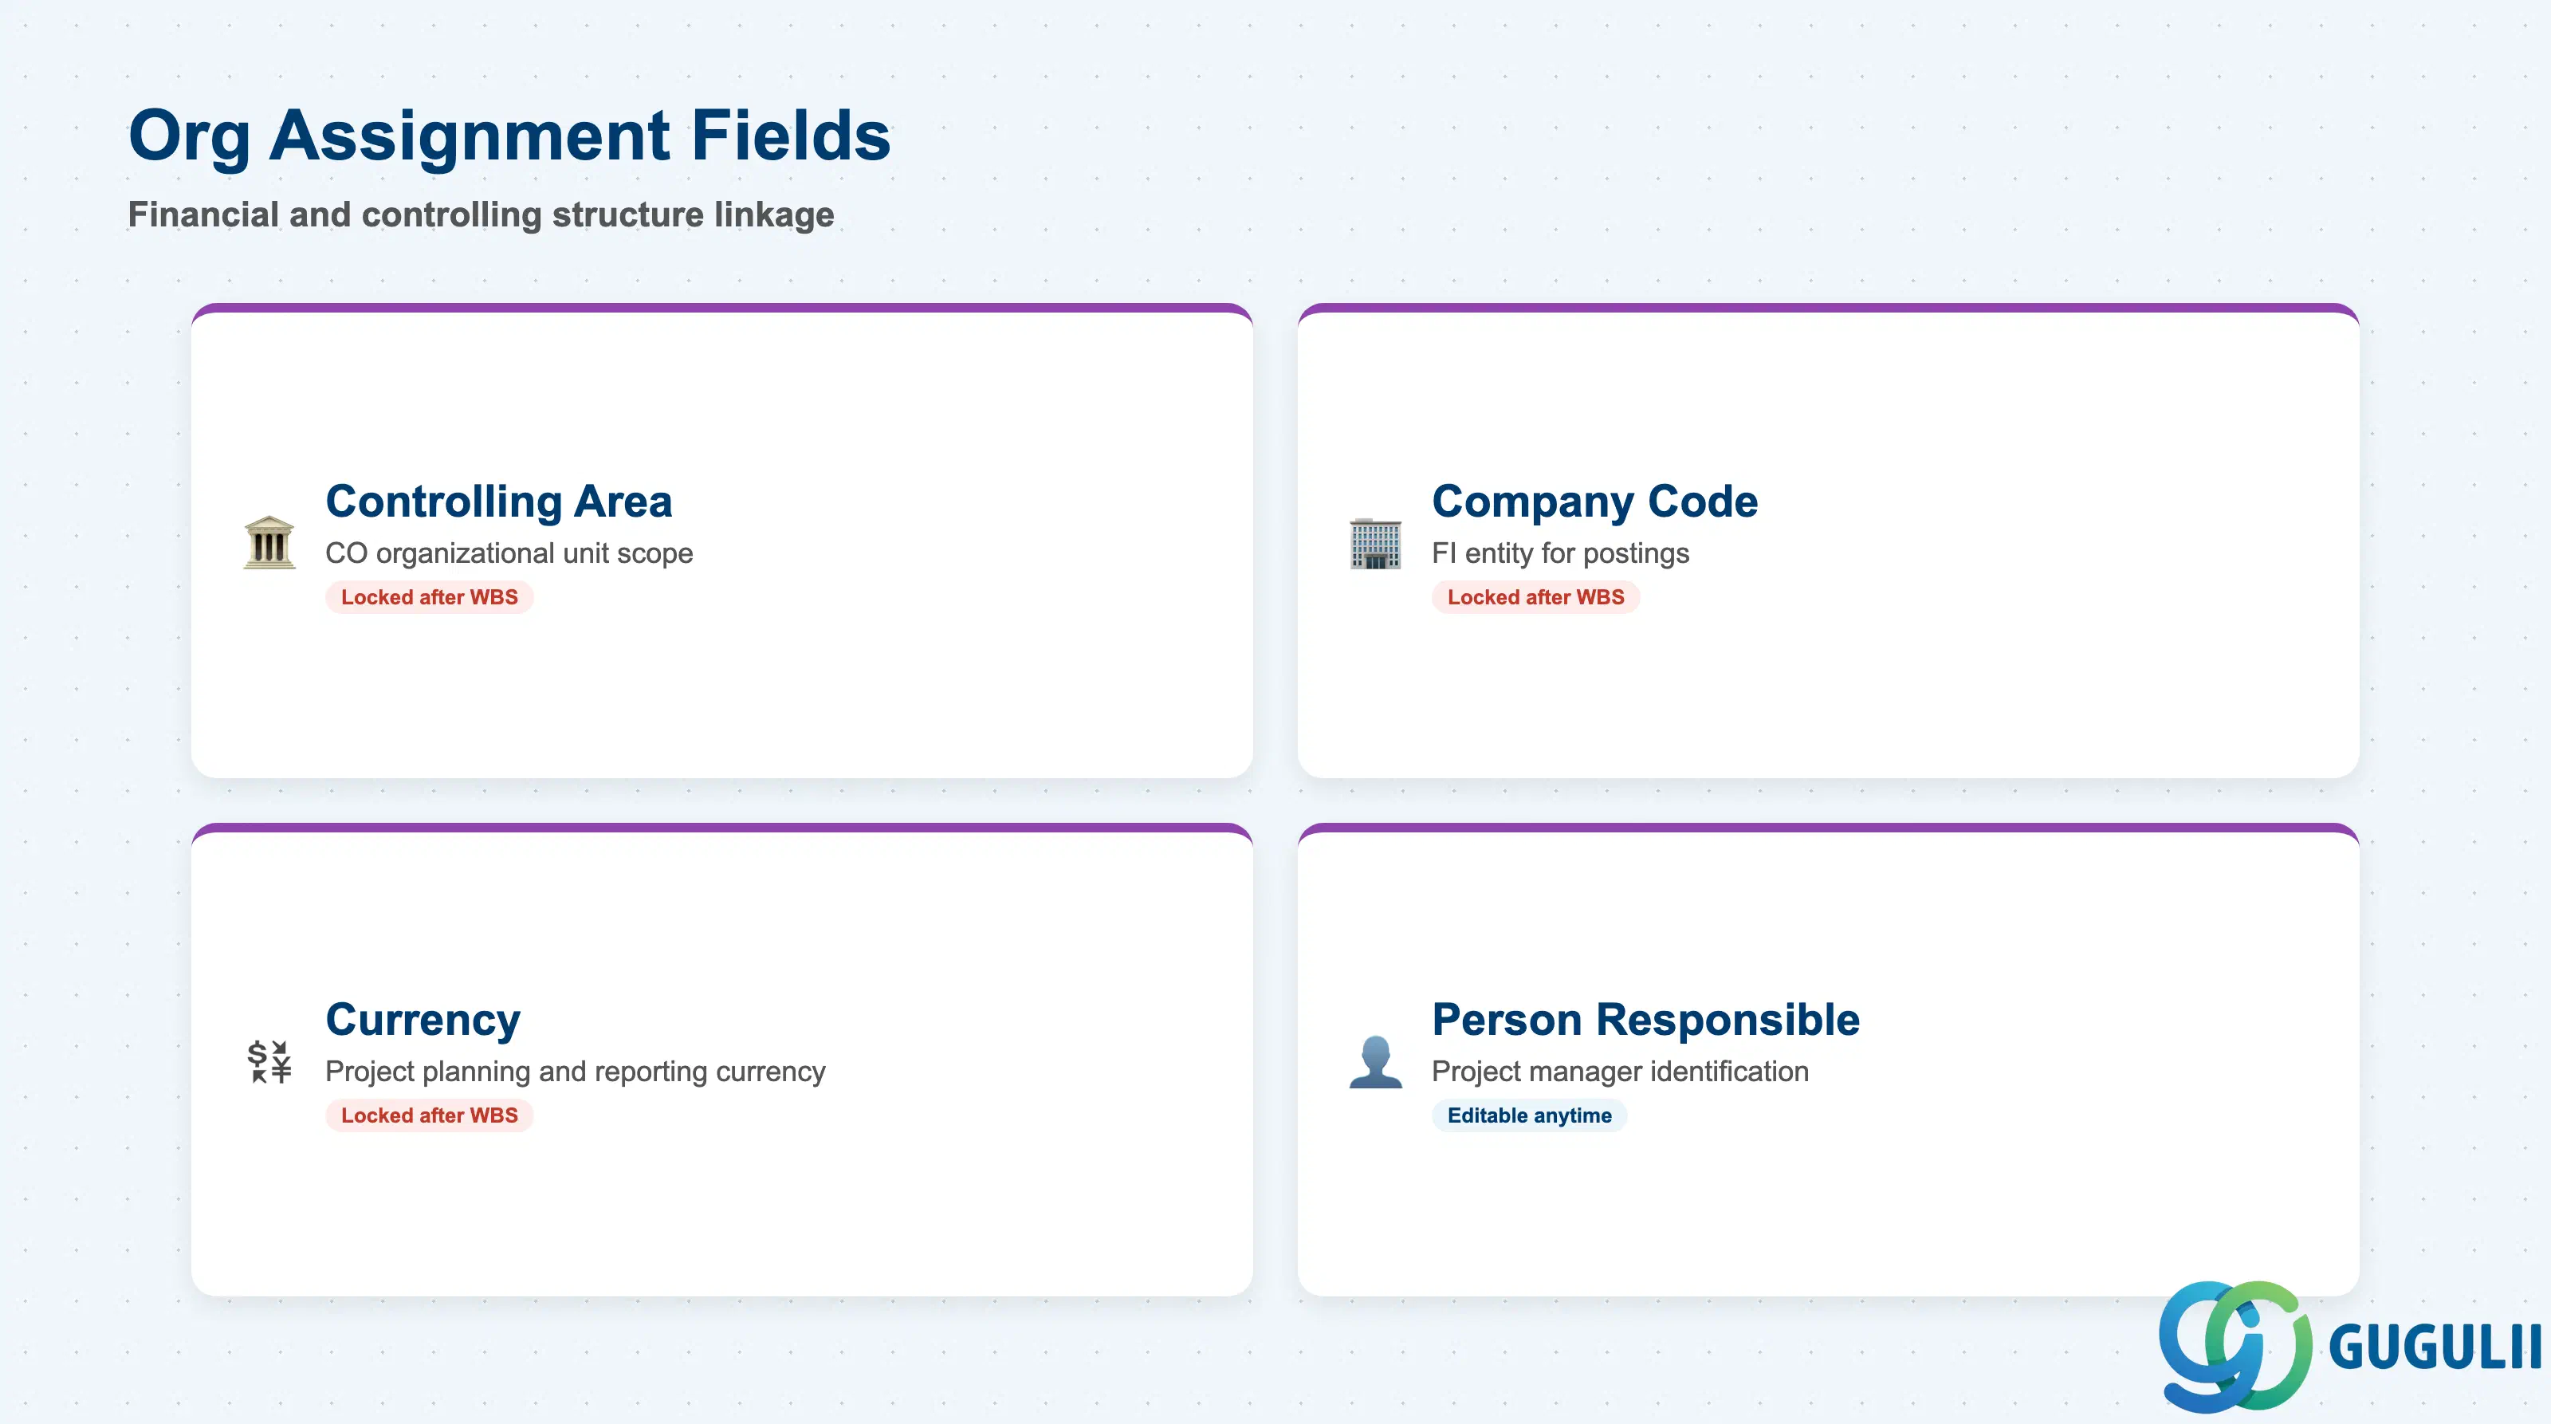Image resolution: width=2551 pixels, height=1424 pixels.
Task: Click the Project manager identification text
Action: 1620,1072
